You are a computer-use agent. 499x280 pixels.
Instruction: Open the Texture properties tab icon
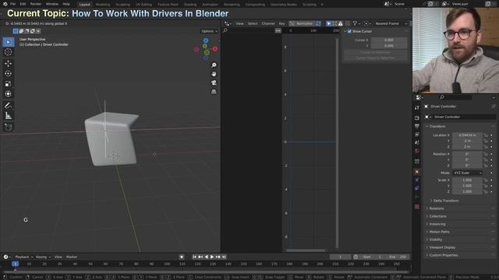click(x=417, y=207)
